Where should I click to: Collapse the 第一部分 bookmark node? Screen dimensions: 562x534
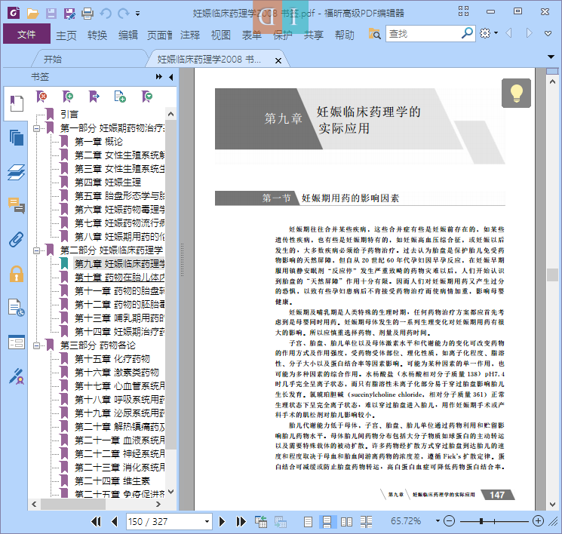point(36,128)
